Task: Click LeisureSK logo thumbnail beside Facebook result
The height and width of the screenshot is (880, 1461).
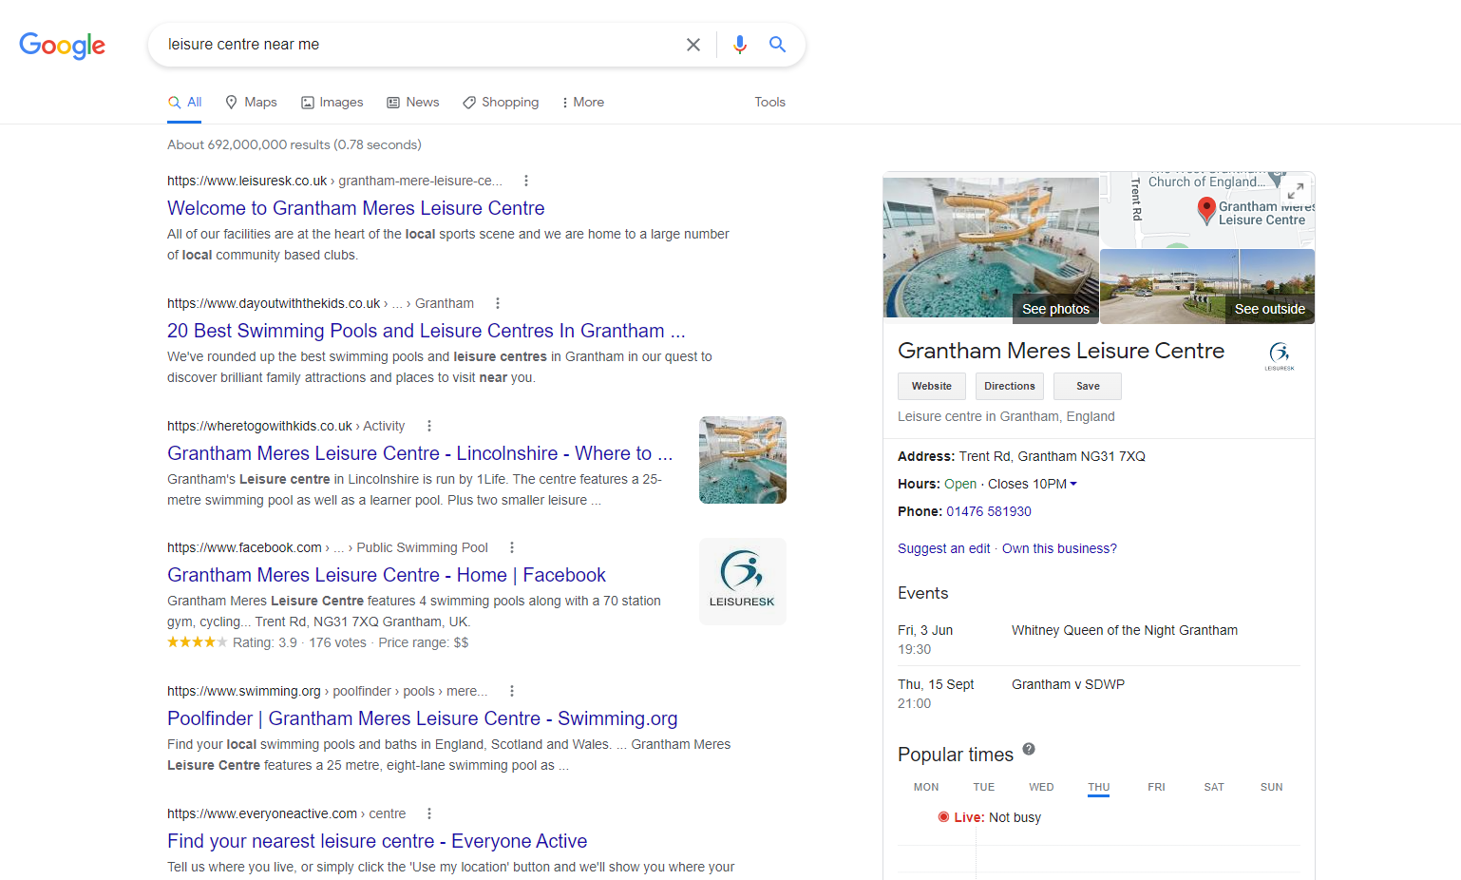Action: tap(743, 582)
